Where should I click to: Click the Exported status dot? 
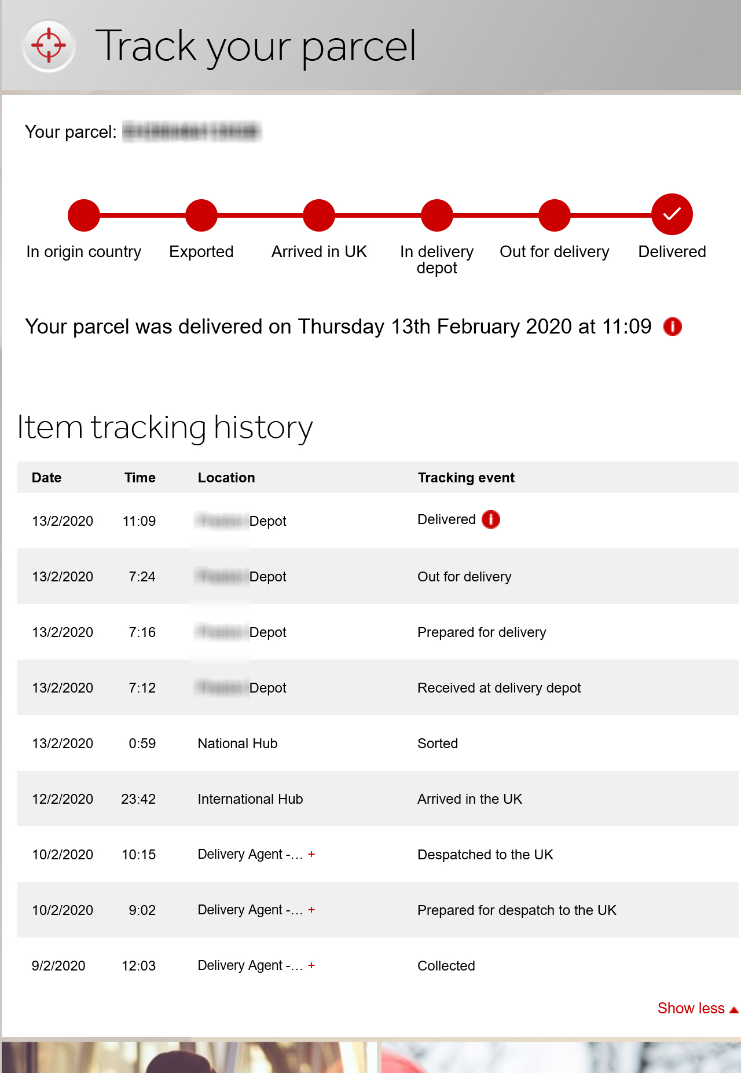(x=201, y=215)
